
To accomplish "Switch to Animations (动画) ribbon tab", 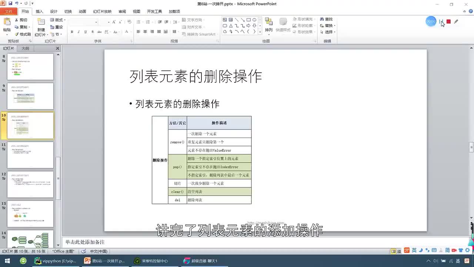I will point(82,11).
